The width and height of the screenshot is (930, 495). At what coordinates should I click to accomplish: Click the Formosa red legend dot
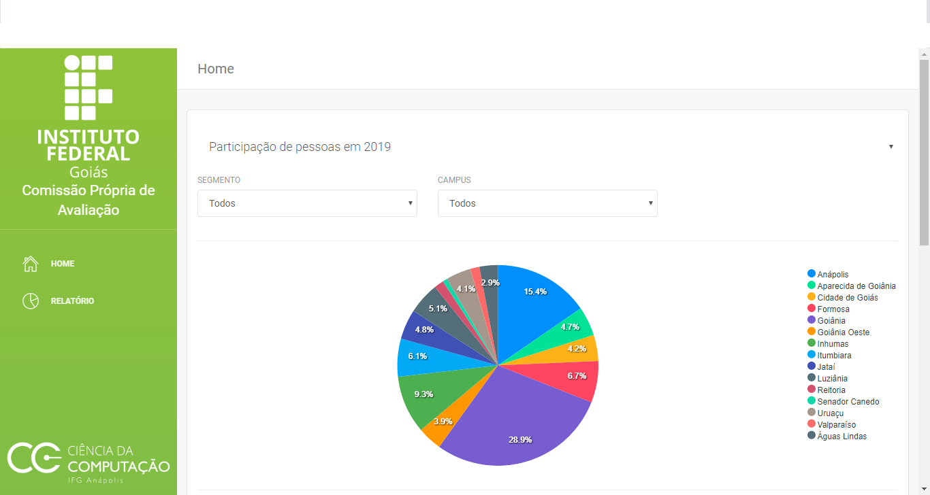point(812,309)
